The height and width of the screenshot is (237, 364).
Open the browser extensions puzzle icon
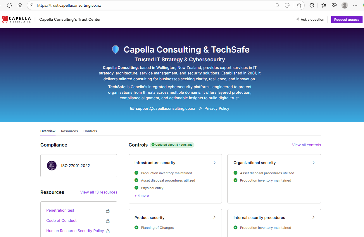pos(312,5)
